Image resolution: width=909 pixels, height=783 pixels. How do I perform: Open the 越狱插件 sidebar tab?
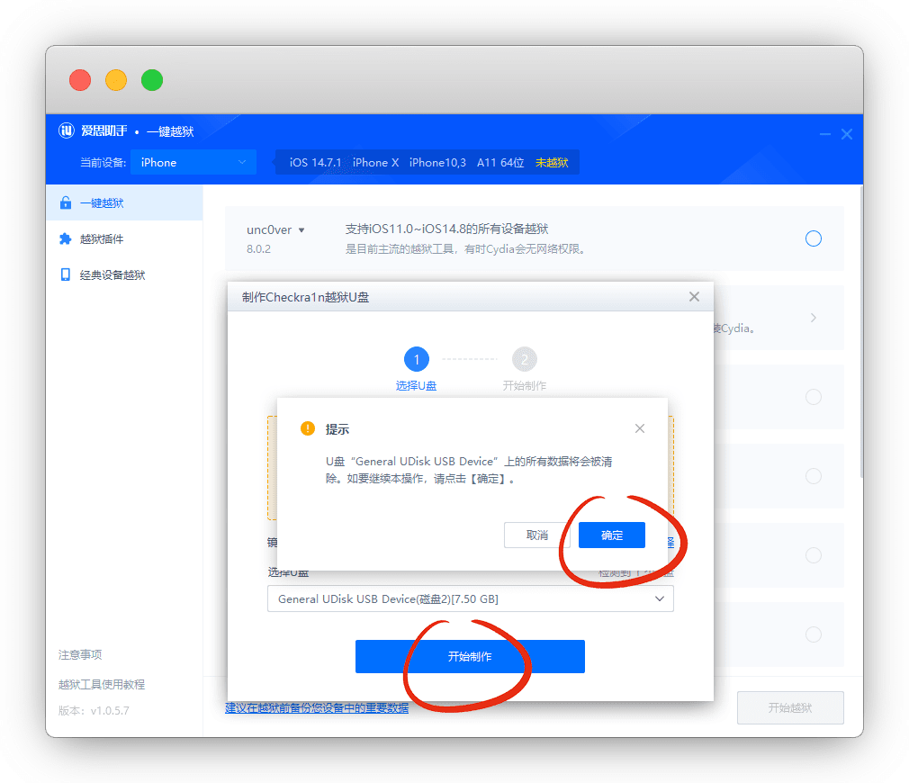pos(102,239)
